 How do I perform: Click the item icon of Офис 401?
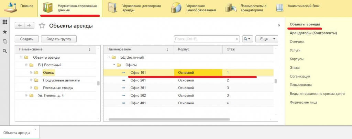click(x=124, y=103)
